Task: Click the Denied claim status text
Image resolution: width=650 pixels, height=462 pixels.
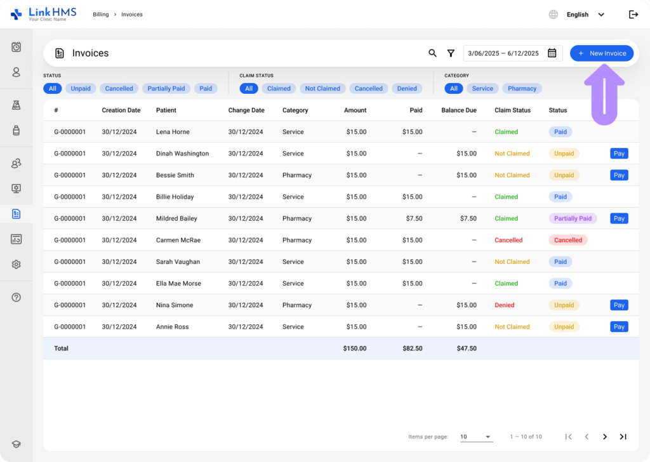Action: click(x=504, y=305)
